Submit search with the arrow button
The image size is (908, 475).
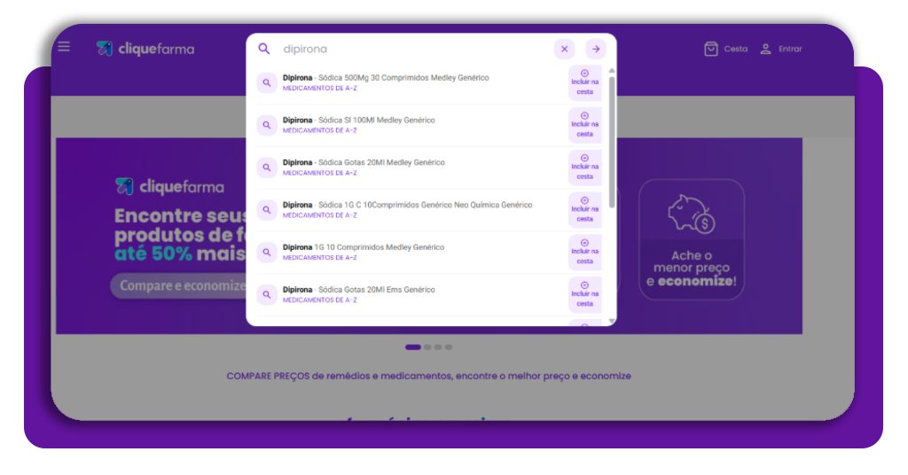pos(596,50)
